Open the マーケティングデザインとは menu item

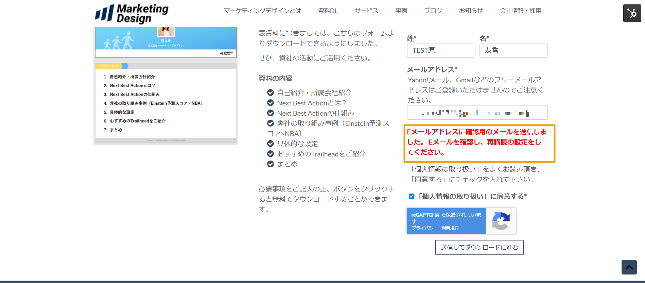pos(262,11)
